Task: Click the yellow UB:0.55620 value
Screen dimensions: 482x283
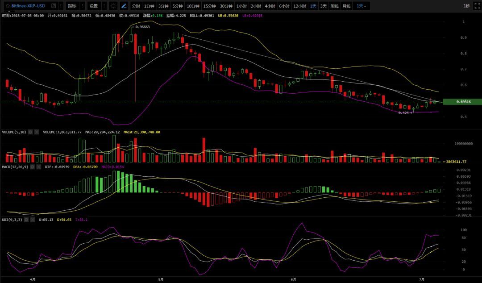Action: (228, 15)
